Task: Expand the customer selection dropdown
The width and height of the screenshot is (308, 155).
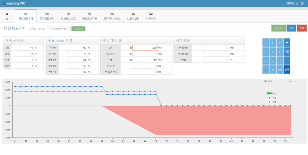Action: click(x=59, y=29)
